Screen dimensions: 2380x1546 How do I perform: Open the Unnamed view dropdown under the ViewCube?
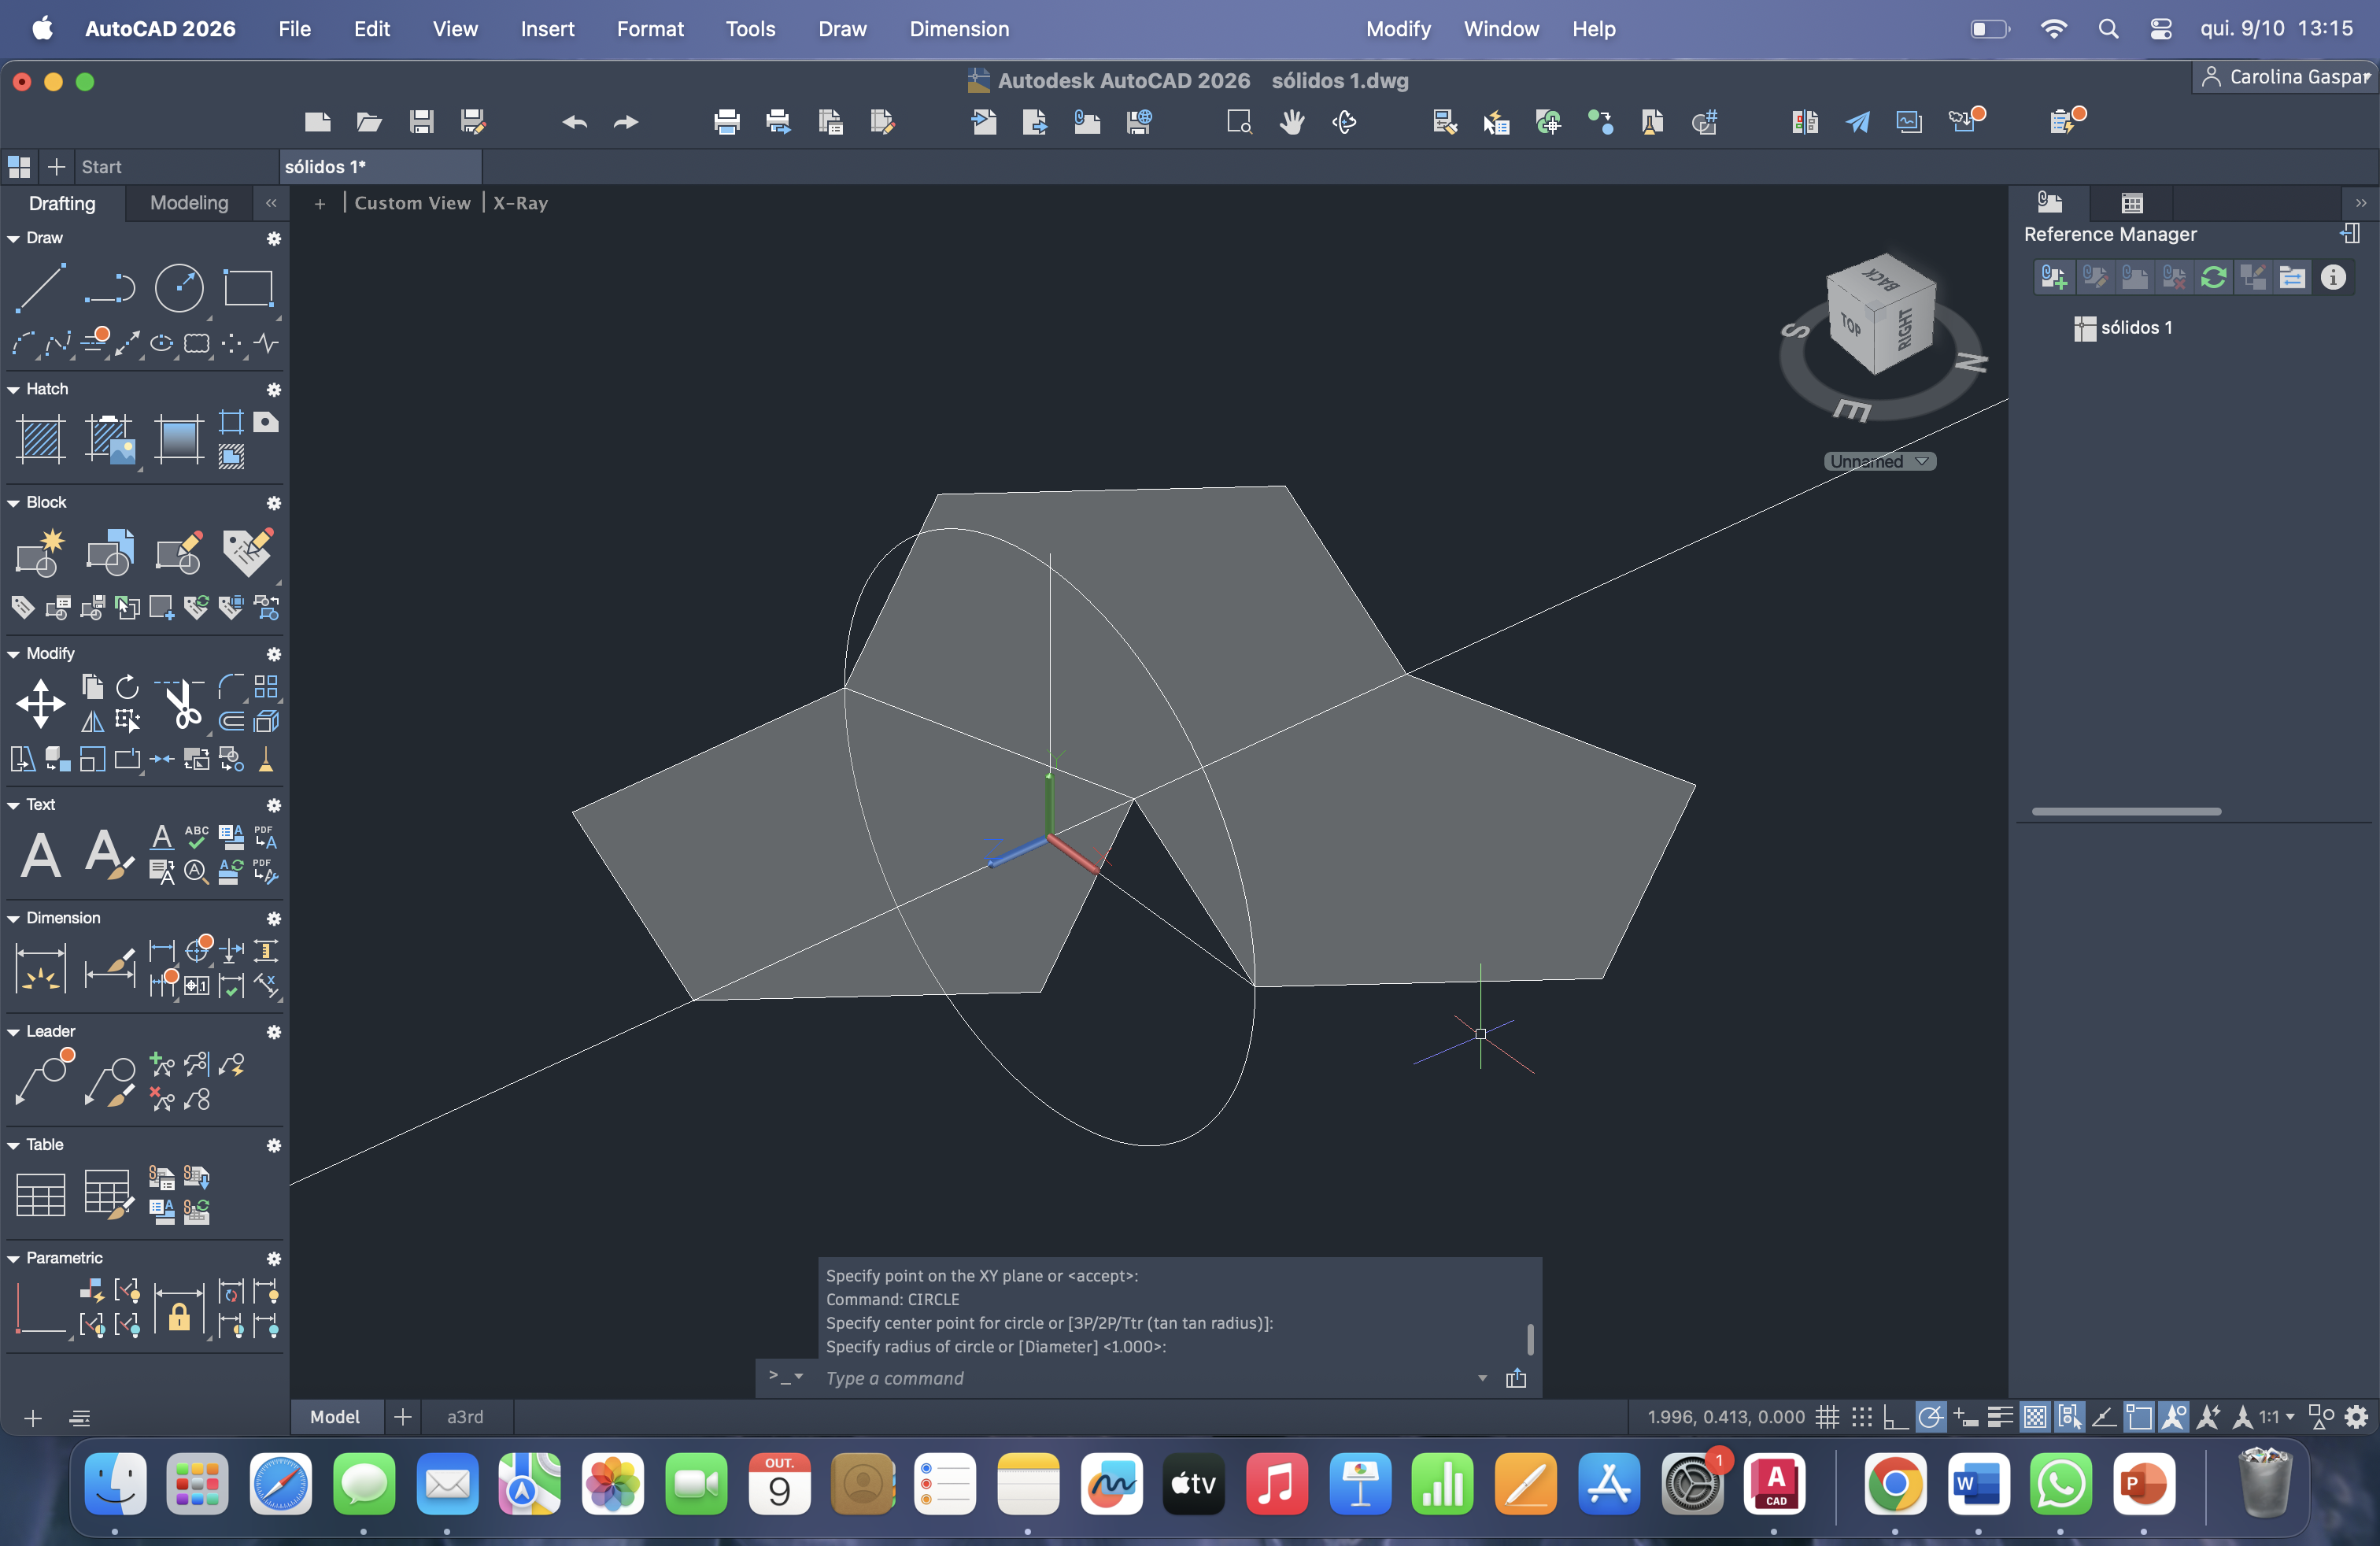coord(1879,461)
